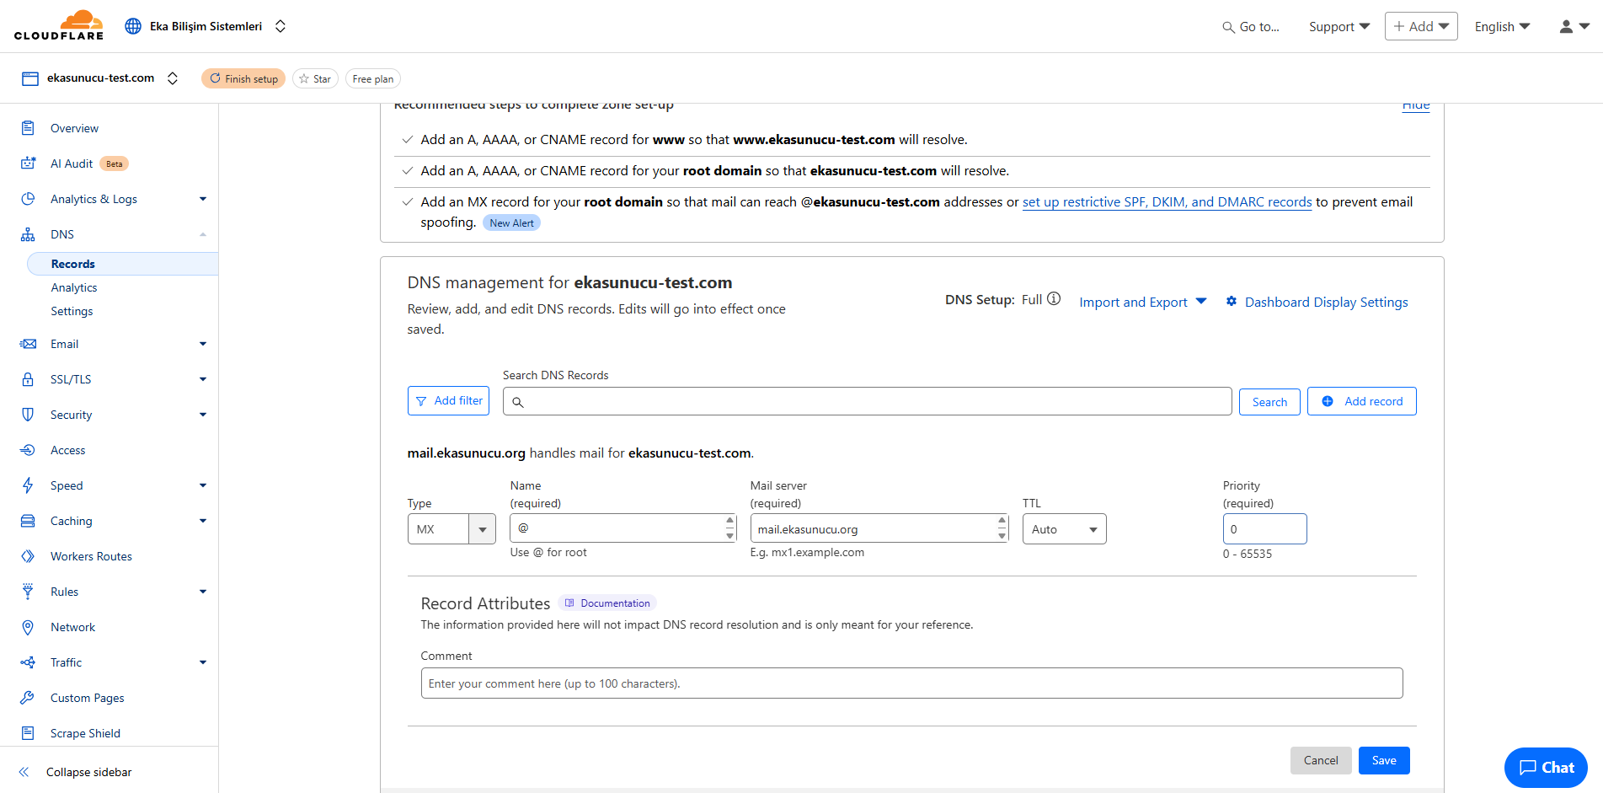Click the Search button

pyautogui.click(x=1269, y=402)
